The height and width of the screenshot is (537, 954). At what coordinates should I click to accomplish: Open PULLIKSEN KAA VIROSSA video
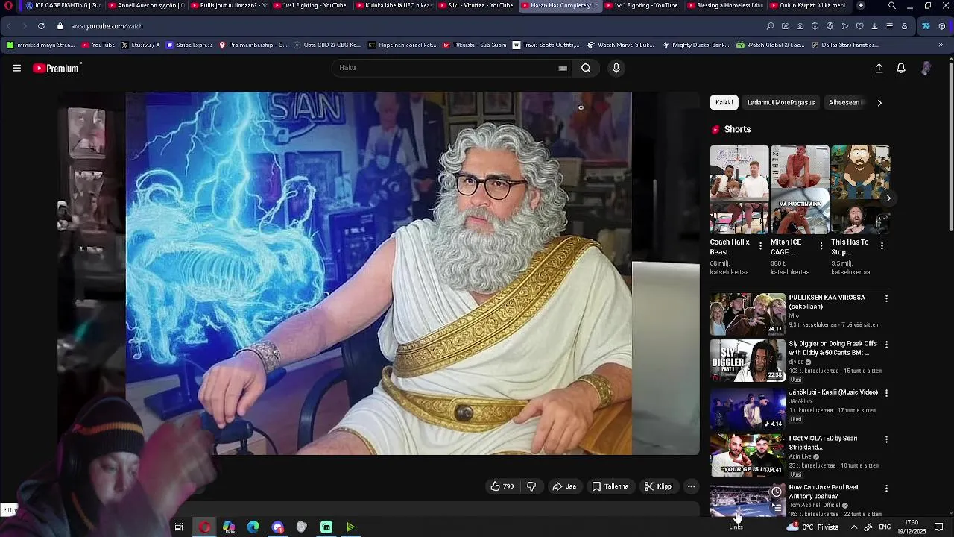(748, 313)
